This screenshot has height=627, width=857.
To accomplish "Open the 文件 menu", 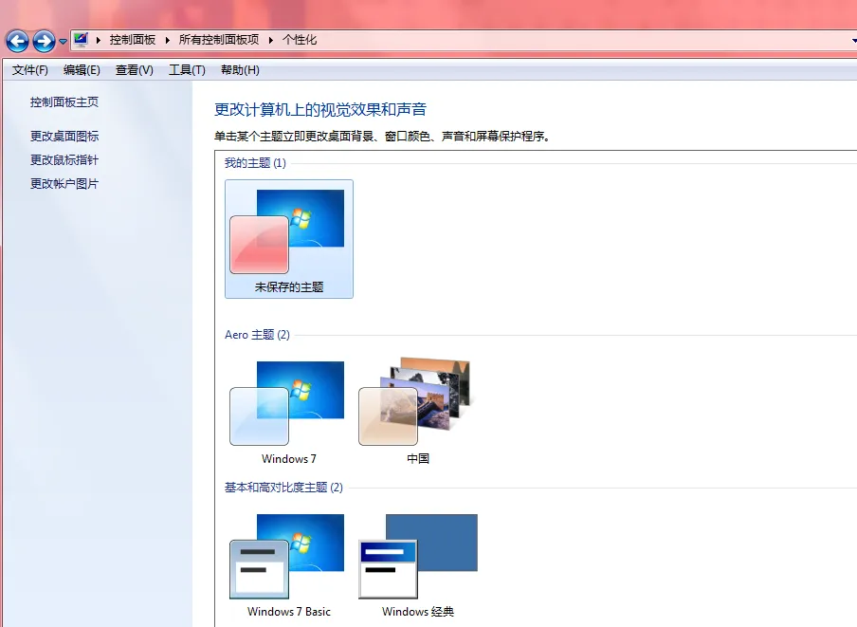I will point(29,69).
